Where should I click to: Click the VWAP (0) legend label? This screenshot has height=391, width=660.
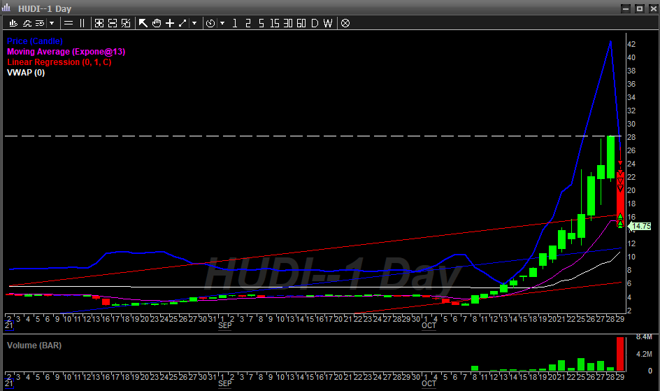(26, 72)
